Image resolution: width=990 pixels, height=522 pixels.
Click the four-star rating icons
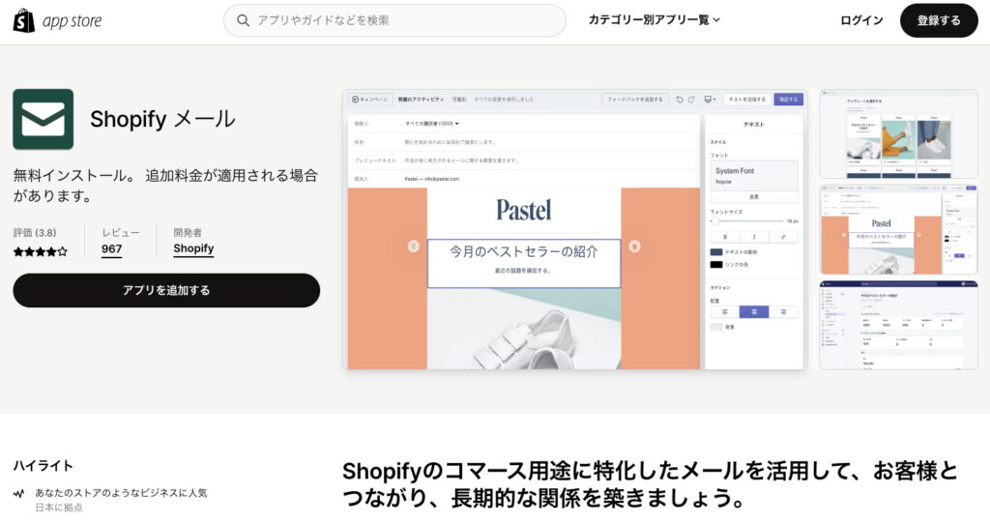click(x=41, y=252)
